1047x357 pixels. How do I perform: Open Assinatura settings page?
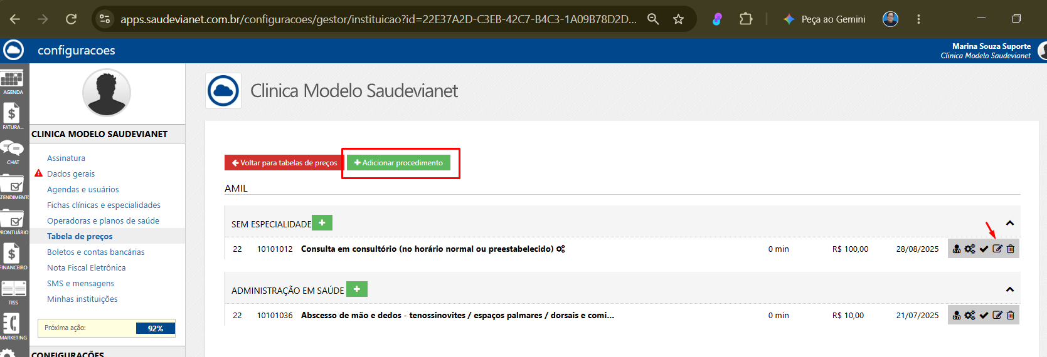66,158
